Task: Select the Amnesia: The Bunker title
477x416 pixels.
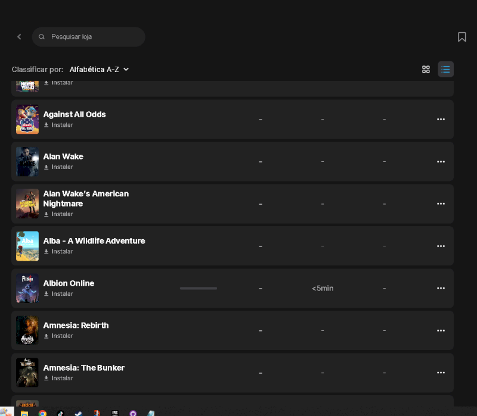Action: pos(83,368)
